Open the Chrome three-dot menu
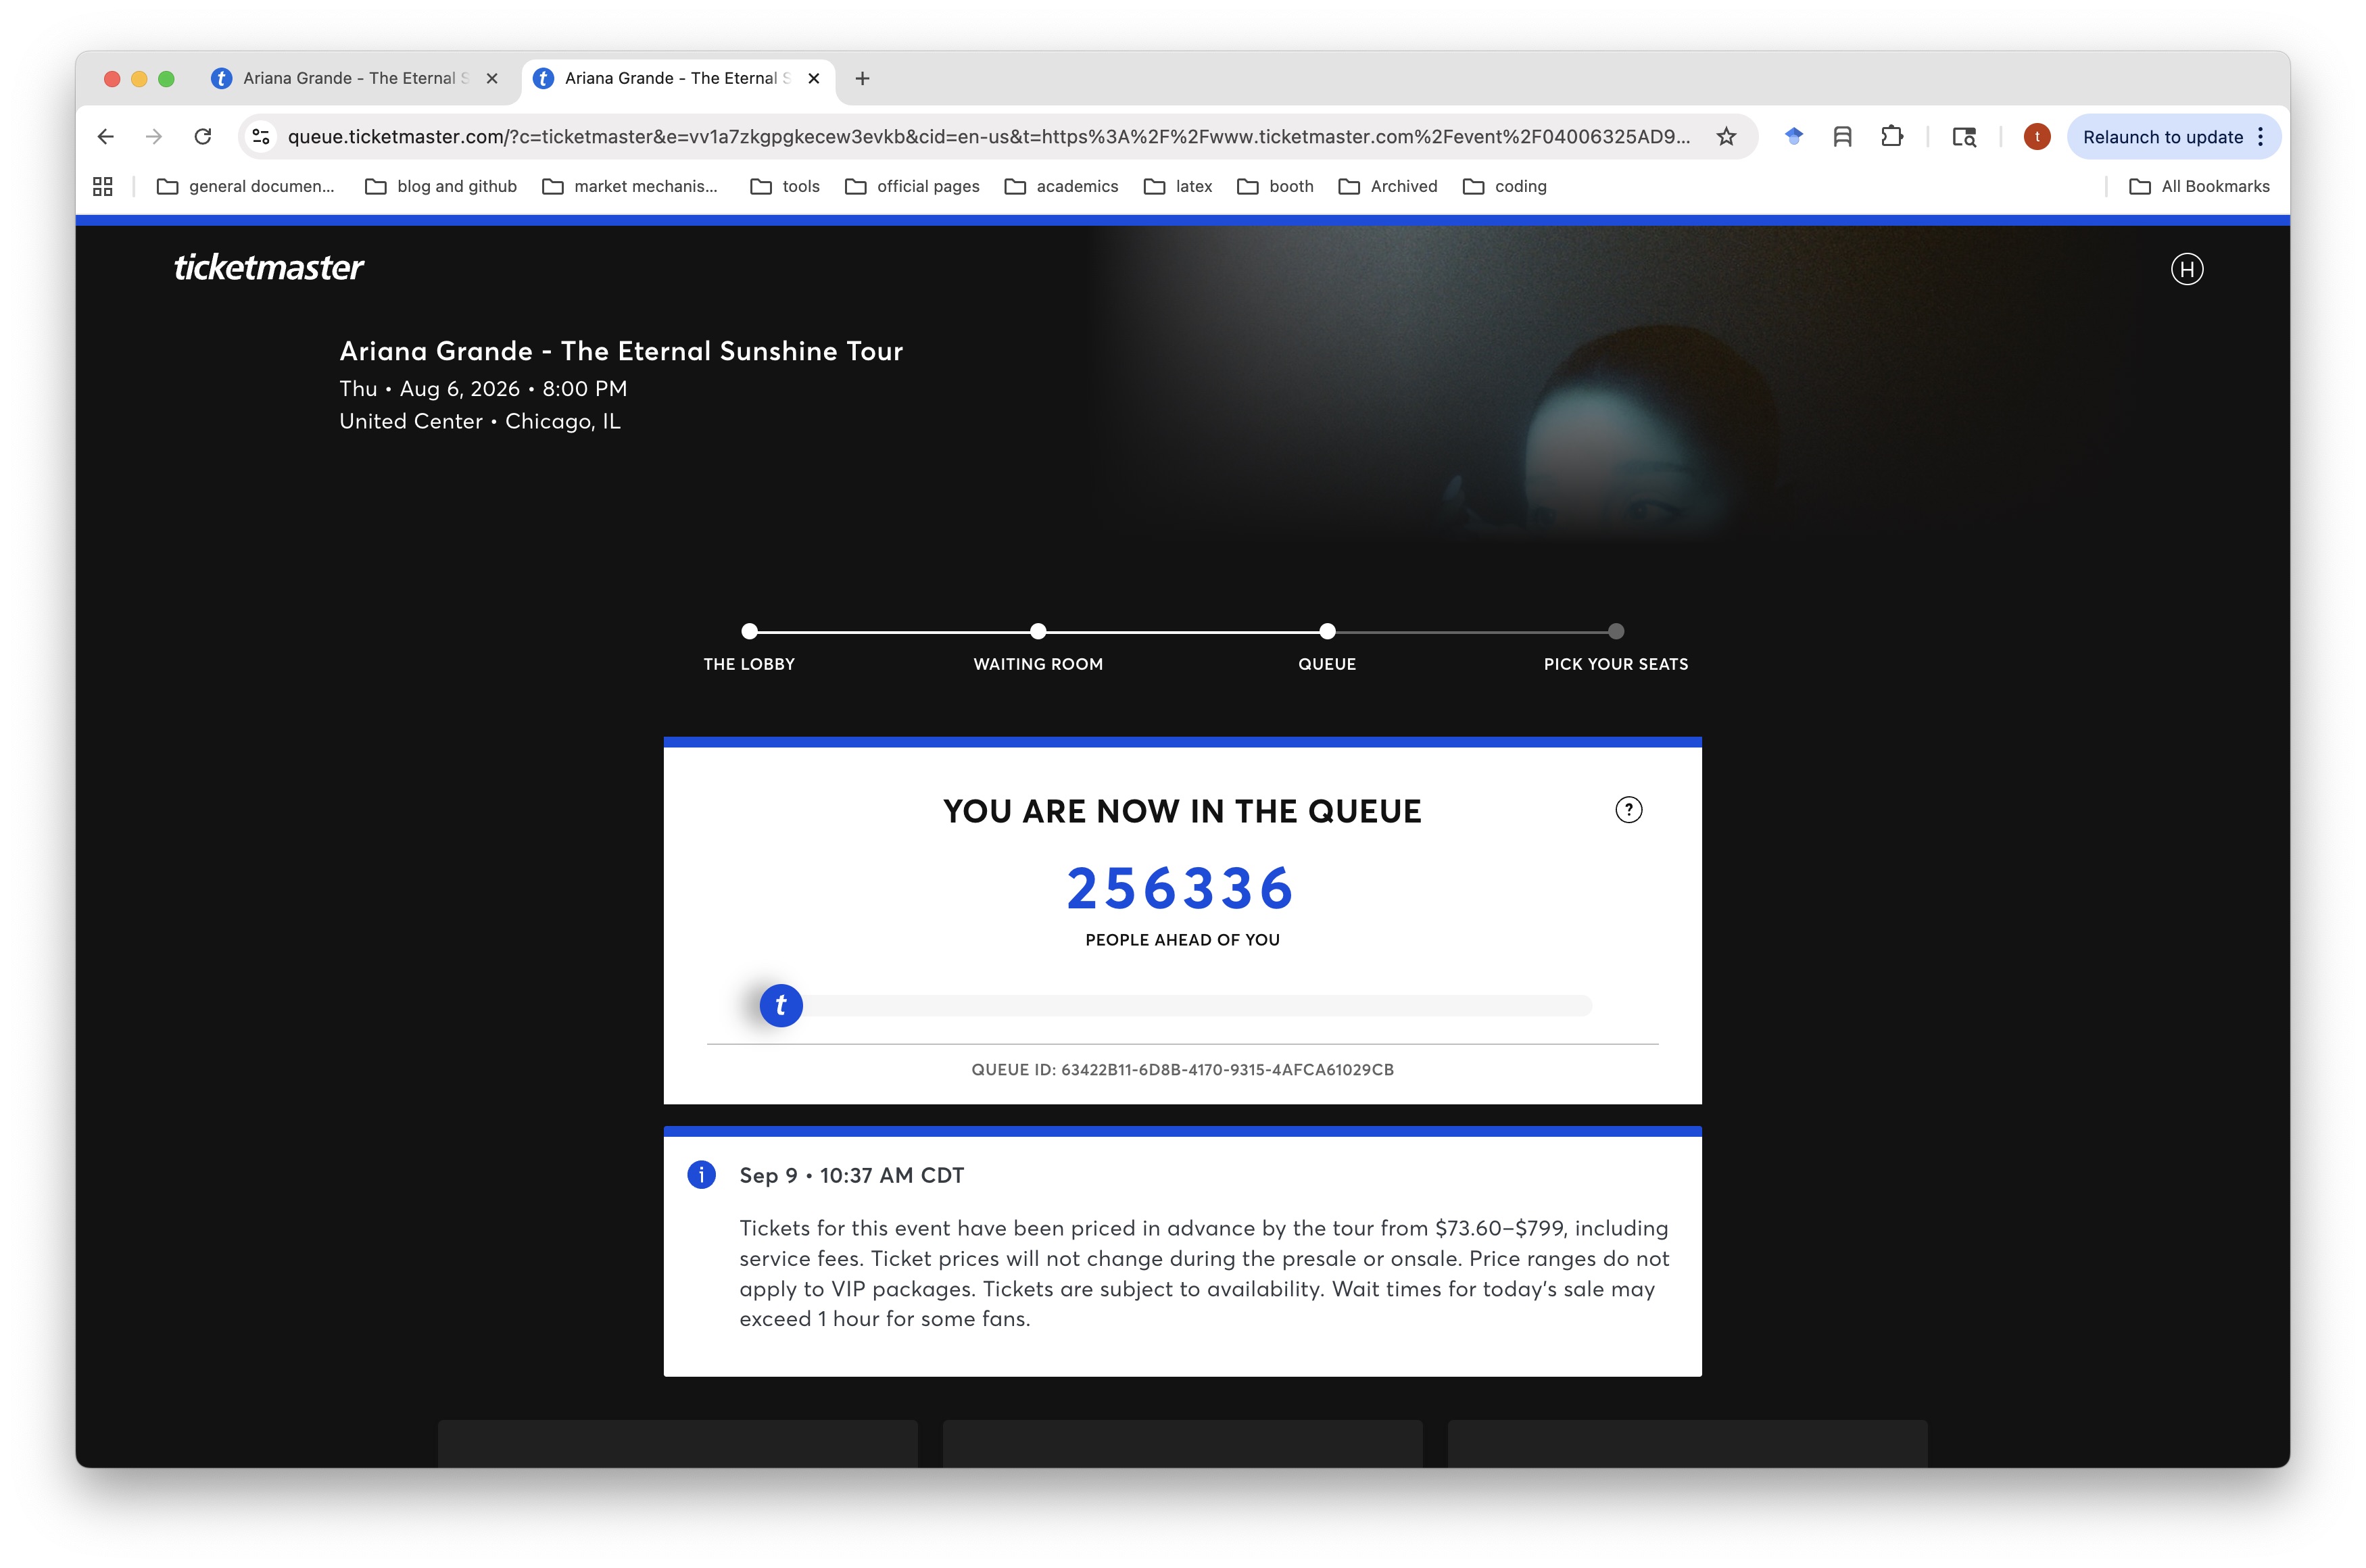The height and width of the screenshot is (1568, 2366). 2260,137
